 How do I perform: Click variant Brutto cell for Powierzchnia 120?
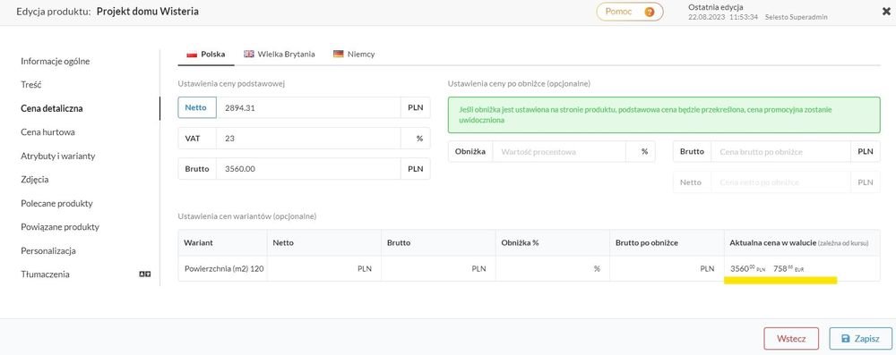(x=438, y=268)
